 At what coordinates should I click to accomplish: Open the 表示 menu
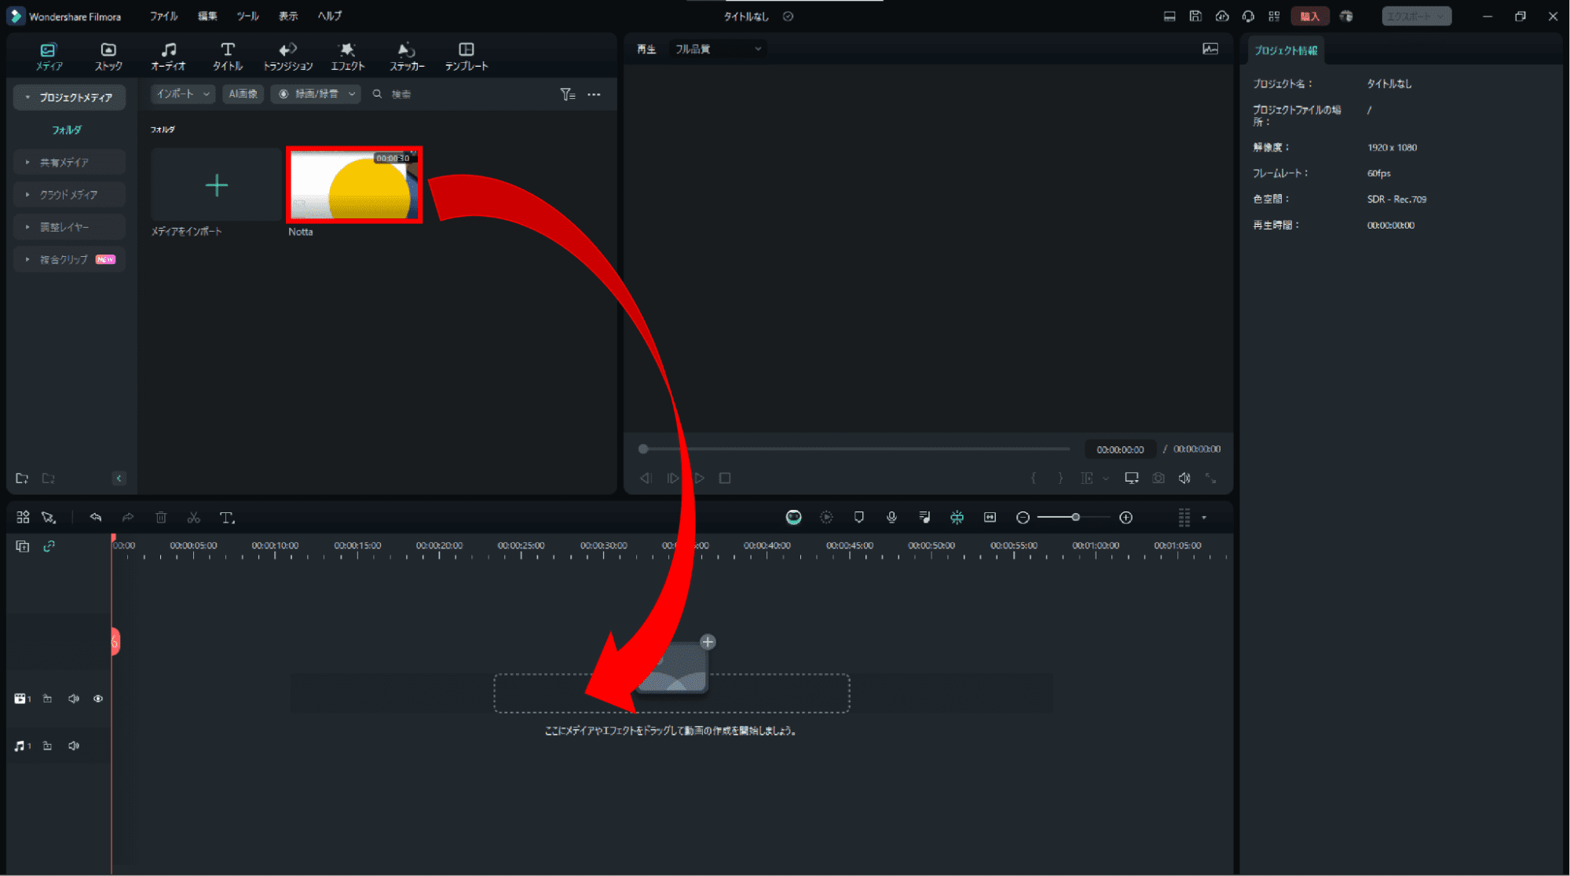(x=288, y=16)
